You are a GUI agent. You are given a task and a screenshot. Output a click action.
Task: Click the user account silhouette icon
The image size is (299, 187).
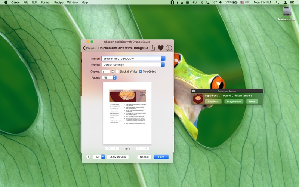tap(285, 2)
